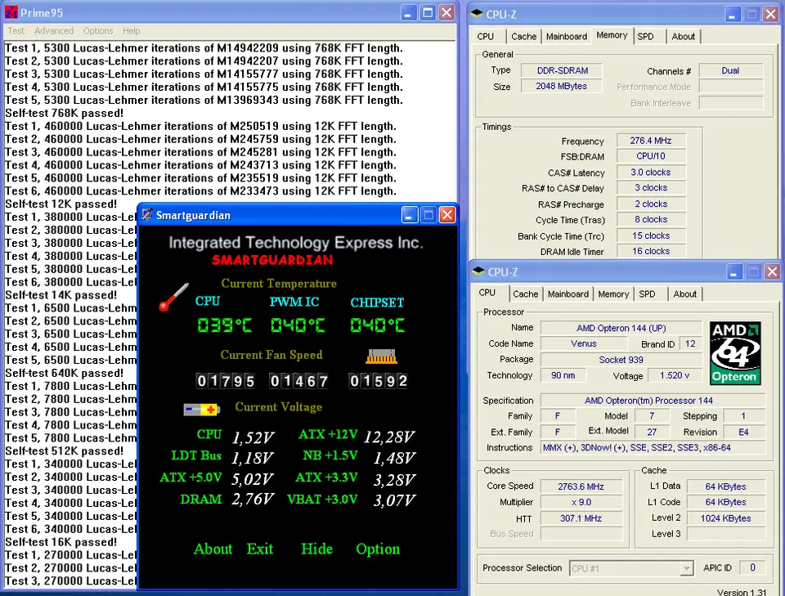Open the Processor Selection dropdown
The height and width of the screenshot is (596, 785).
pos(686,568)
